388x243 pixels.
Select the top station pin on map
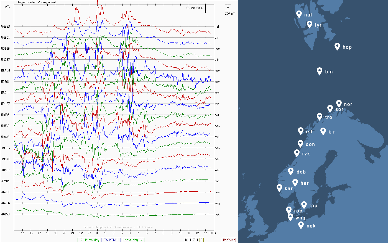(x=304, y=205)
